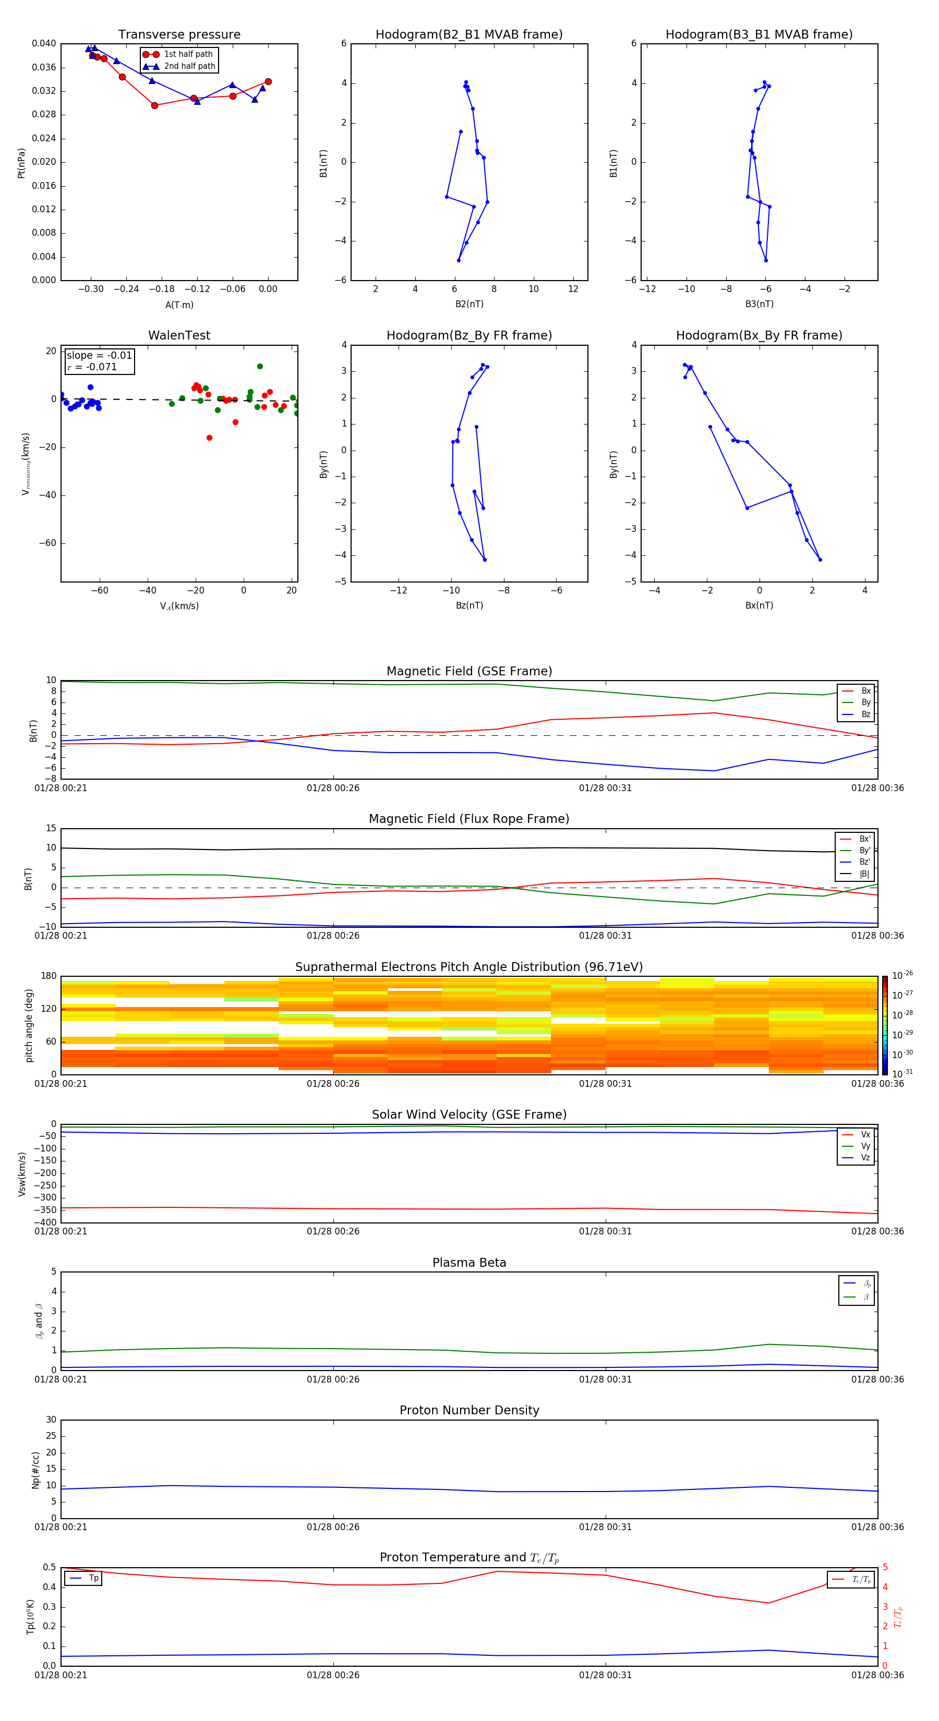The width and height of the screenshot is (939, 1721).
Task: Select the "slope = -0.01" annotation
Action: click(x=99, y=356)
